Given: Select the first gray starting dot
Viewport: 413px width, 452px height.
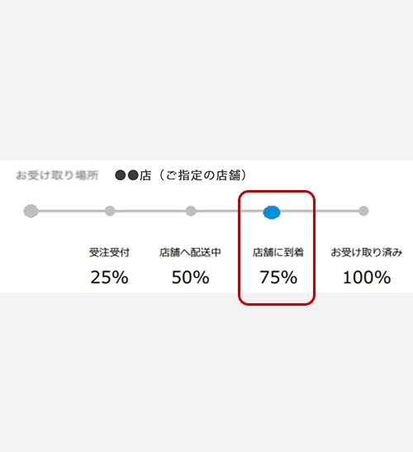Looking at the screenshot, I should pyautogui.click(x=31, y=211).
